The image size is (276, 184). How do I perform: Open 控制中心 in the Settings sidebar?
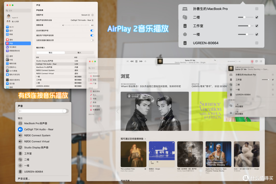pos(18,67)
